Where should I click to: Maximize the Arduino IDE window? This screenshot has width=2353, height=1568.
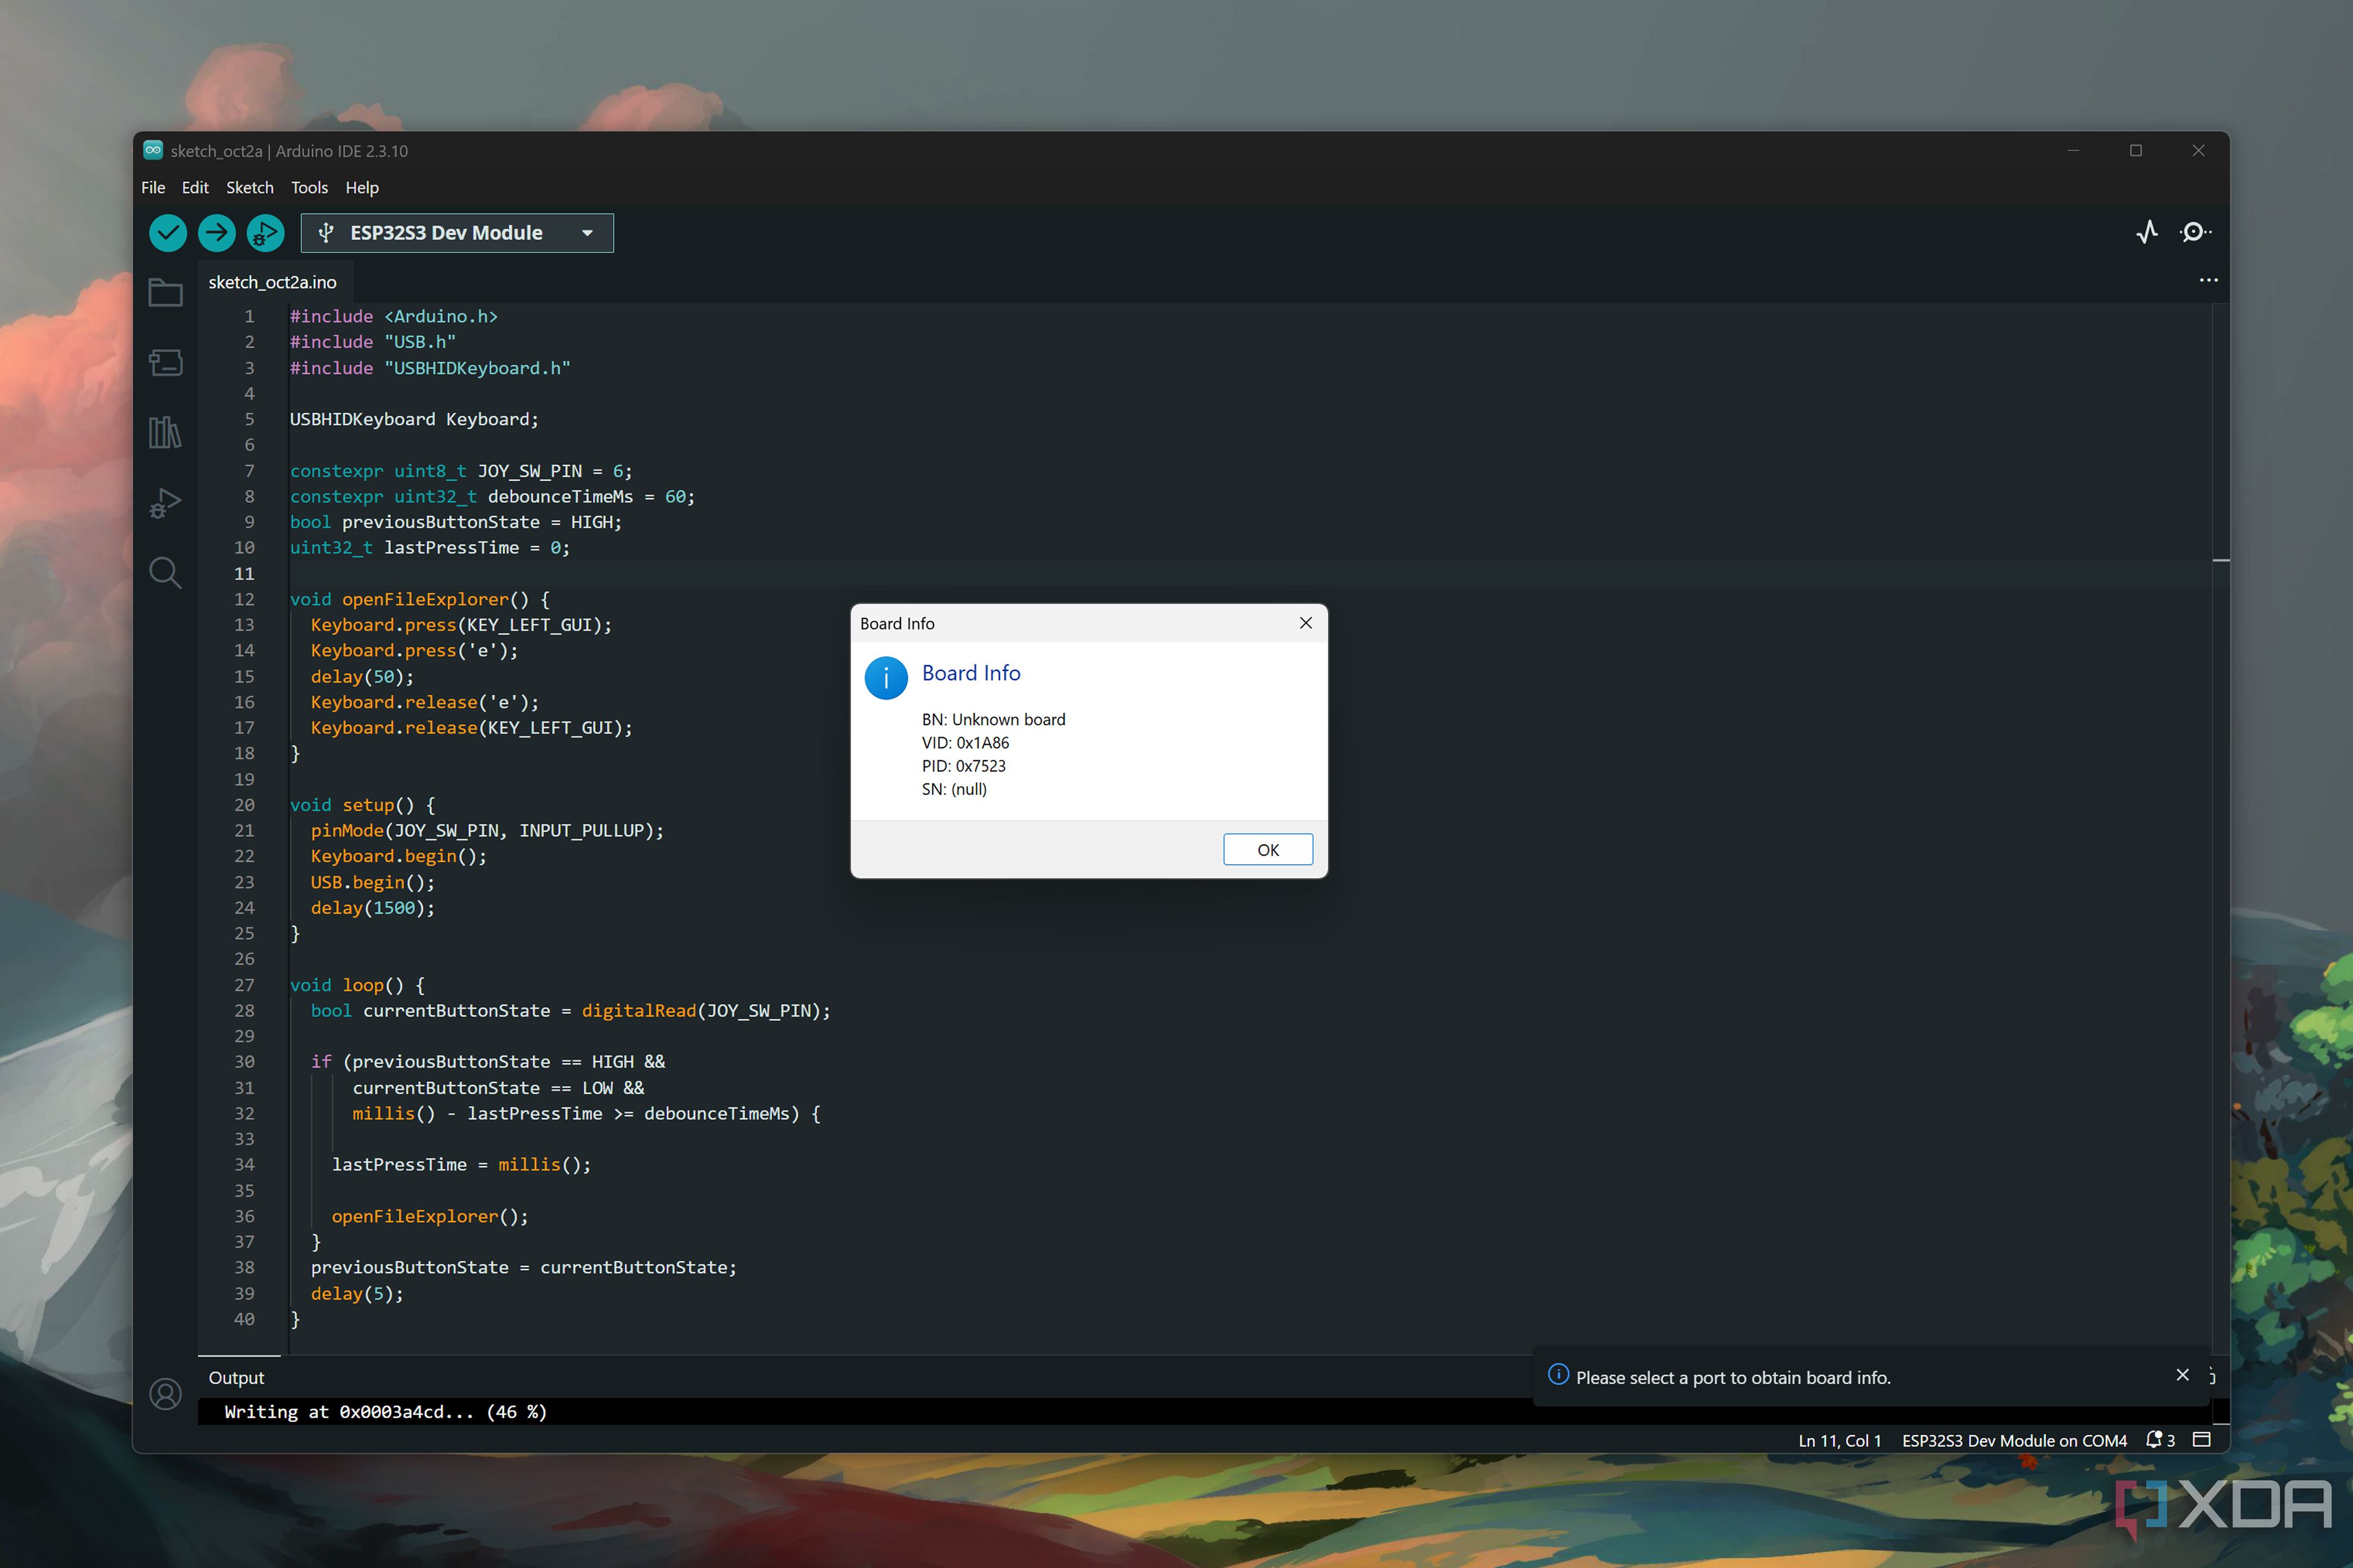click(x=2136, y=150)
